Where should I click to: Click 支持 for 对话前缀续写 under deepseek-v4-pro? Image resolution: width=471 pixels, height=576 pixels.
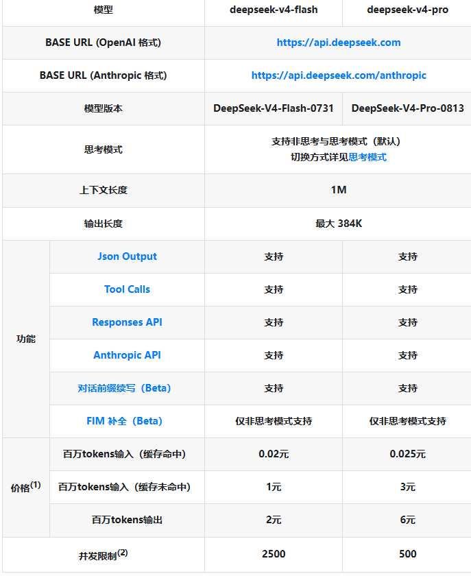coord(407,388)
